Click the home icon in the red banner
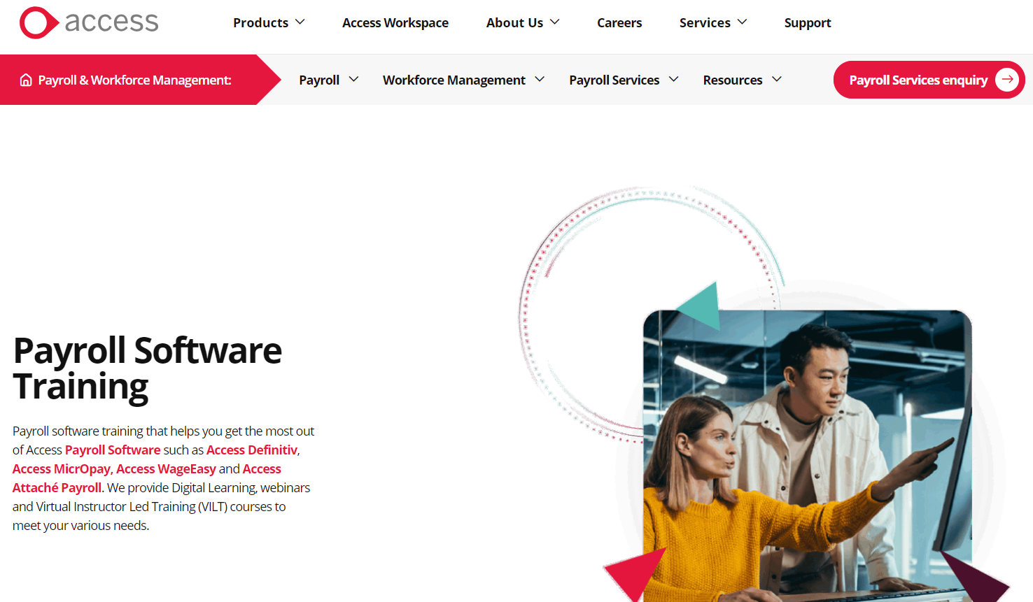Image resolution: width=1033 pixels, height=602 pixels. [26, 80]
